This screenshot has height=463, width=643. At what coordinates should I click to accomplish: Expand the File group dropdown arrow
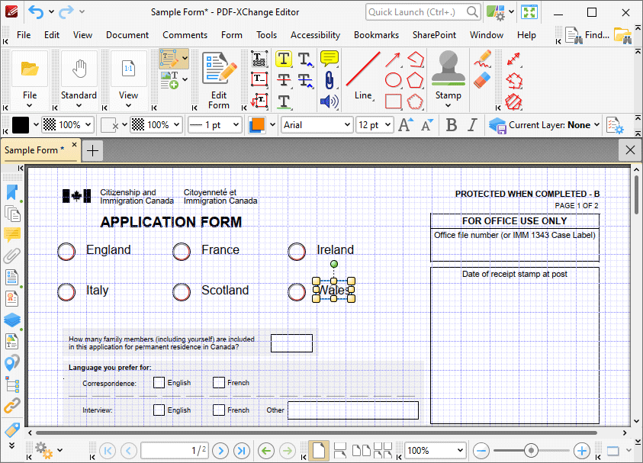[x=29, y=105]
